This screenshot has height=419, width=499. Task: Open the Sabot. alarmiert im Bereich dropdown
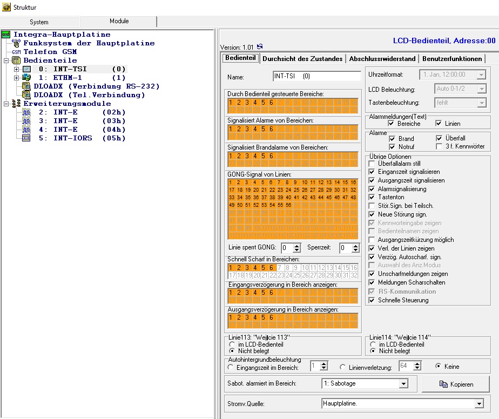tap(403, 384)
